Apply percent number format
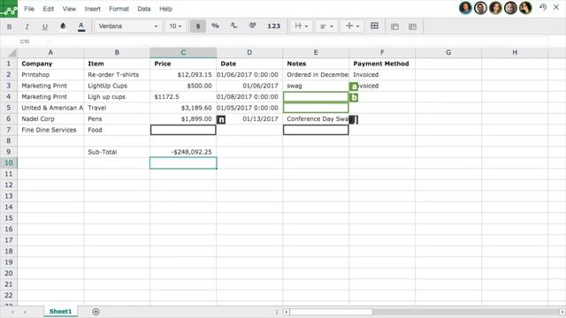This screenshot has width=566, height=318. click(x=215, y=26)
